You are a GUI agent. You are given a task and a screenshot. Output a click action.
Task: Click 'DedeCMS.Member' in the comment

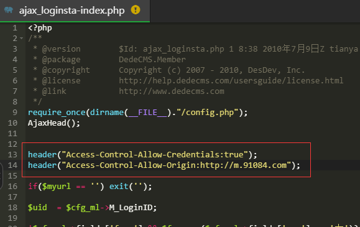(152, 60)
